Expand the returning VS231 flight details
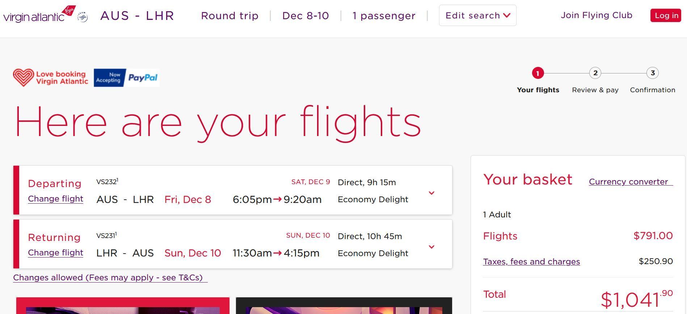 pyautogui.click(x=431, y=247)
